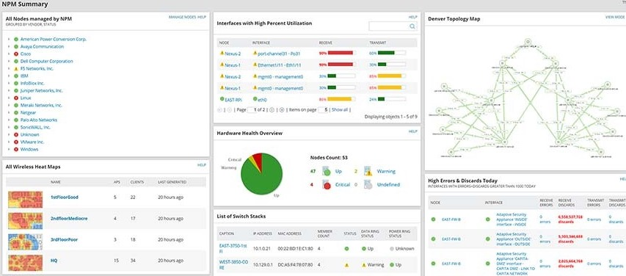Screen dimensions: 626x276
Task: Expand the F5 Networks, Inc. group
Action: pos(9,69)
